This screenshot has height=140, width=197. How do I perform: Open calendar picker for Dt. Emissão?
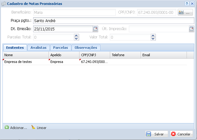click(x=95, y=29)
